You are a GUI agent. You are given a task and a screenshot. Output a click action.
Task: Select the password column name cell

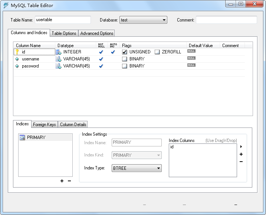click(x=35, y=66)
